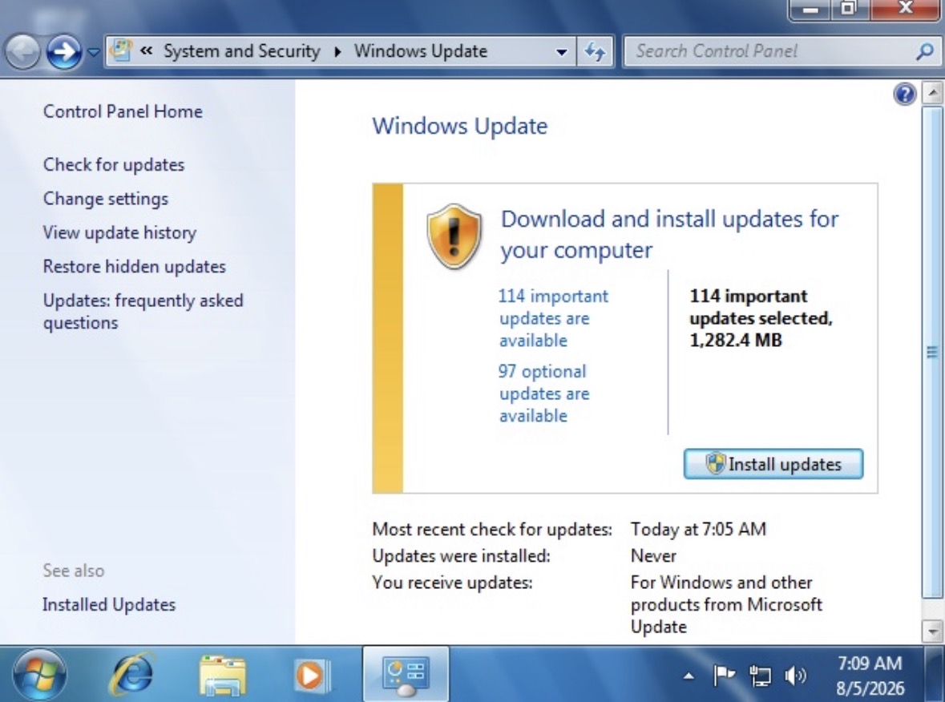The width and height of the screenshot is (945, 702).
Task: Show hidden tray icons arrow
Action: pyautogui.click(x=689, y=676)
